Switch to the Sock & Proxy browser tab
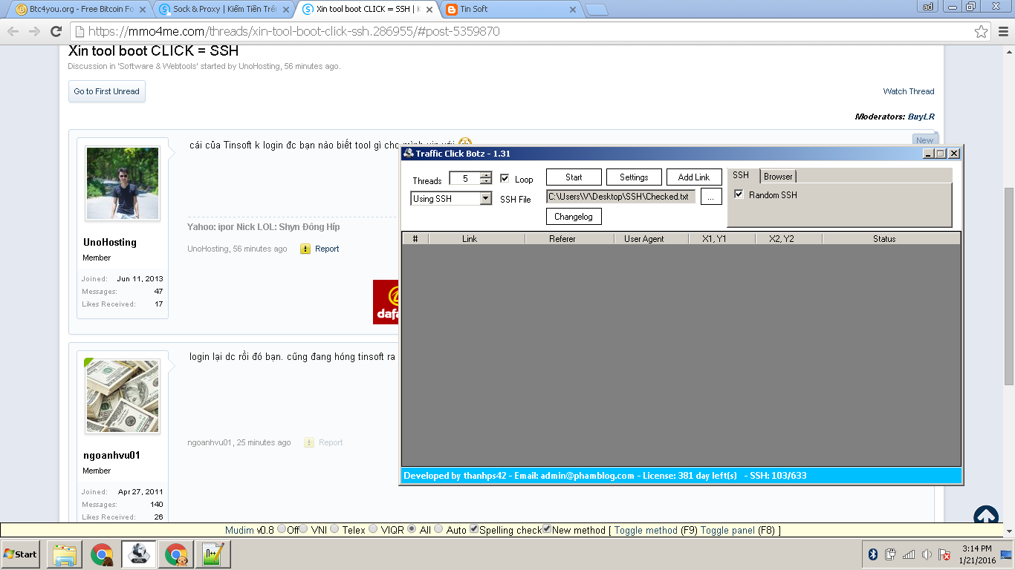This screenshot has height=570, width=1015. coord(223,10)
